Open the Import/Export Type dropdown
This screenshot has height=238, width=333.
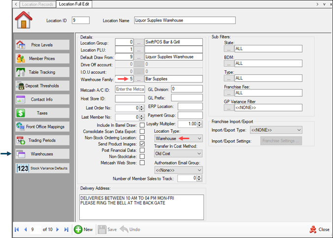pyautogui.click(x=276, y=130)
